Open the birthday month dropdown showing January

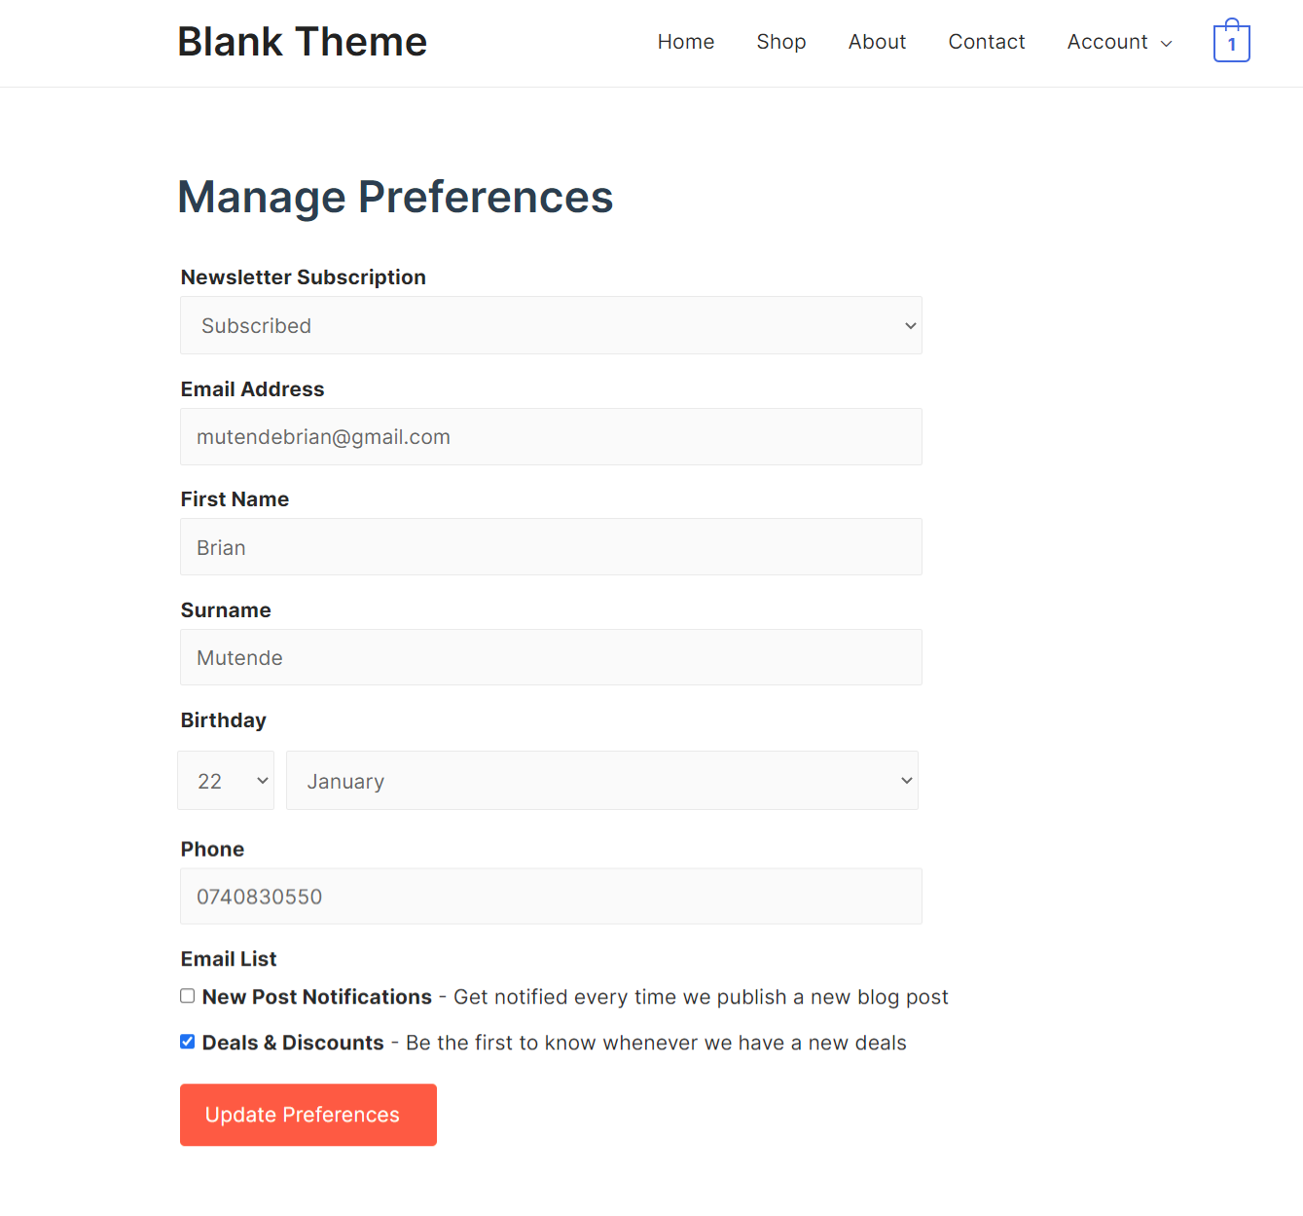pos(601,780)
